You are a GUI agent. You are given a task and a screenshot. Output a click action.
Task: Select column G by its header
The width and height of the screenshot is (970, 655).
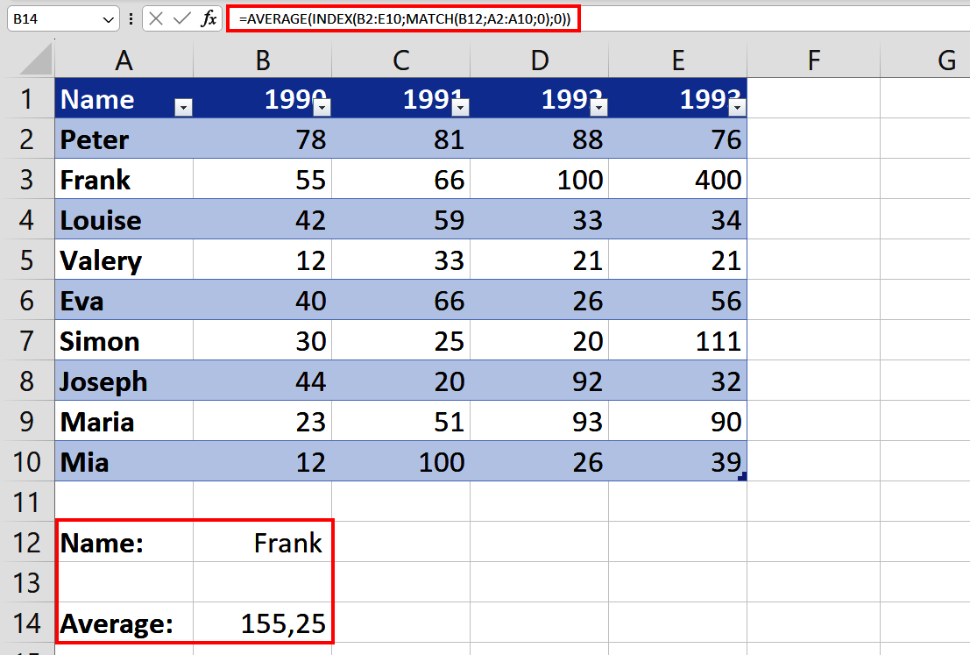click(945, 60)
